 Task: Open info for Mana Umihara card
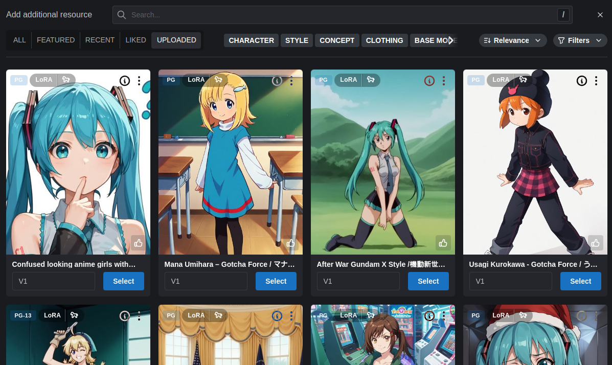click(x=277, y=81)
